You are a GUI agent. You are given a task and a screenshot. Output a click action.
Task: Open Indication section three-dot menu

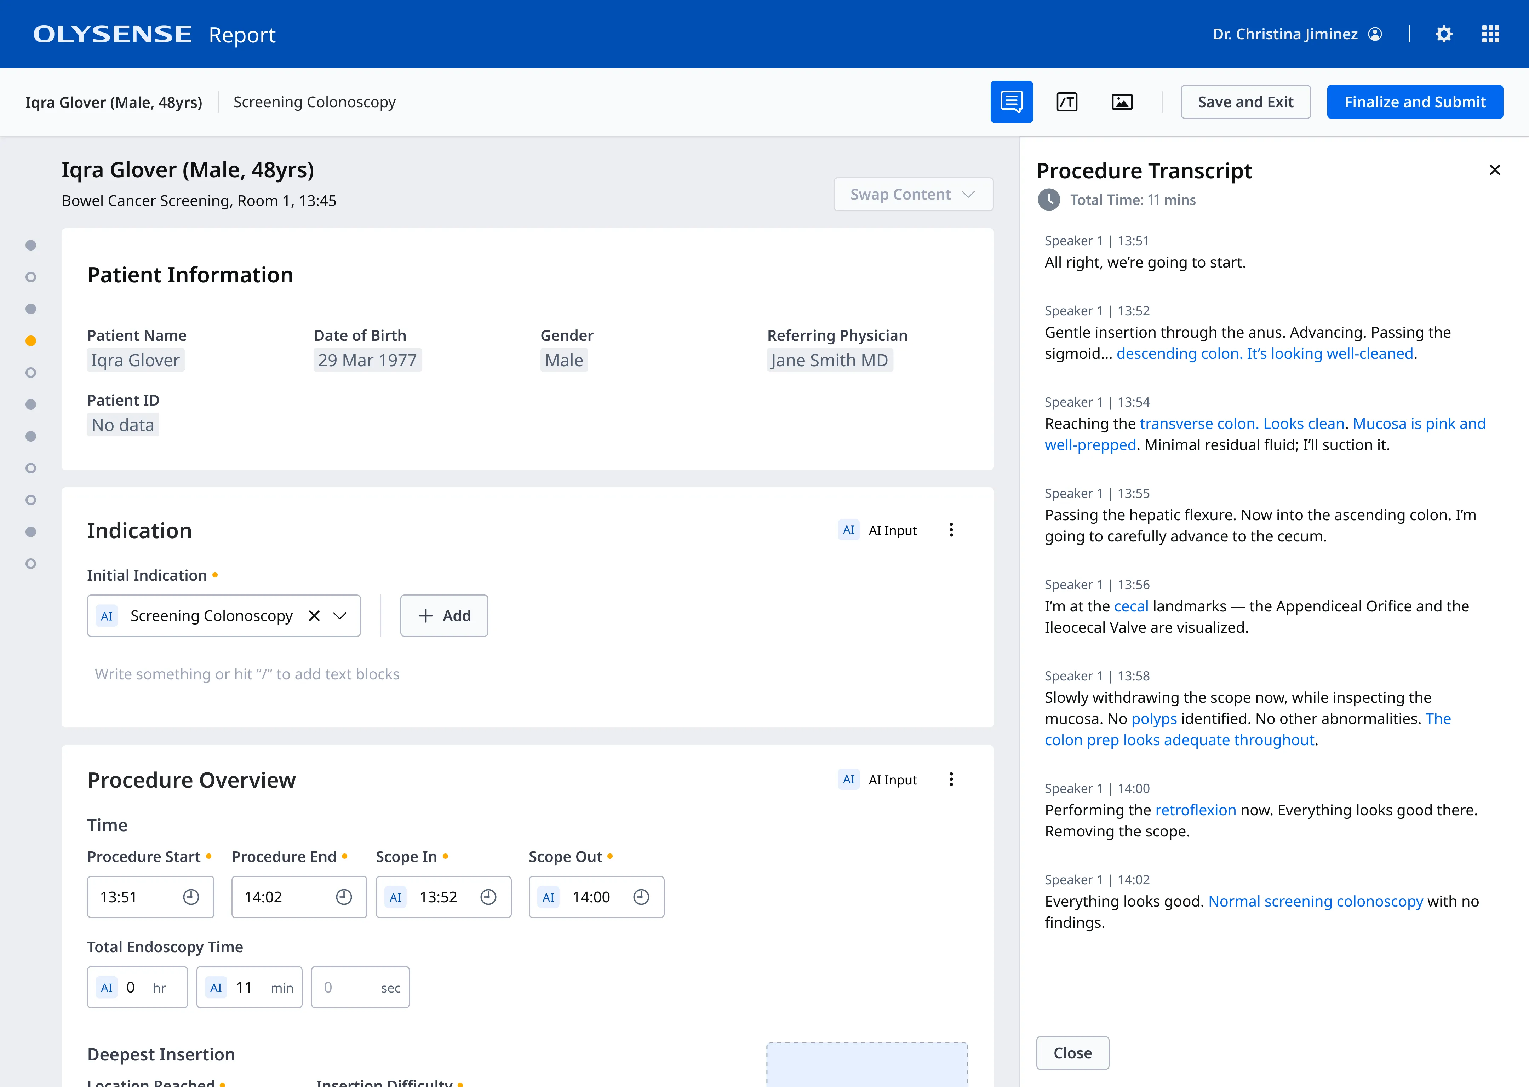click(951, 530)
